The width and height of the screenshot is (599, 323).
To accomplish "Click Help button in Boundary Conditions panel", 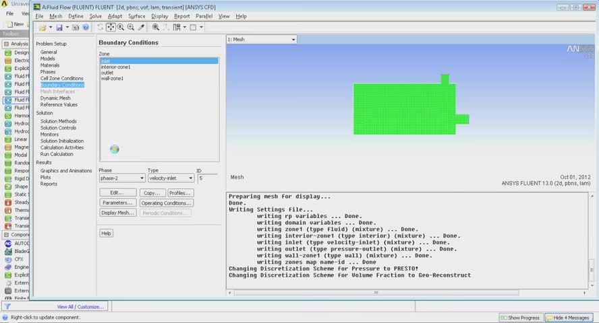I will point(106,233).
